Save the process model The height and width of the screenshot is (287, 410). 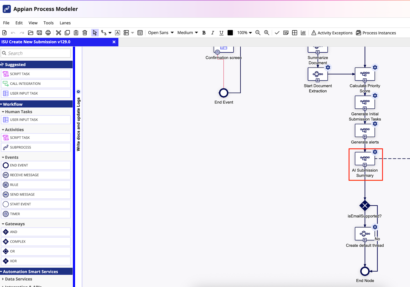tap(39, 33)
